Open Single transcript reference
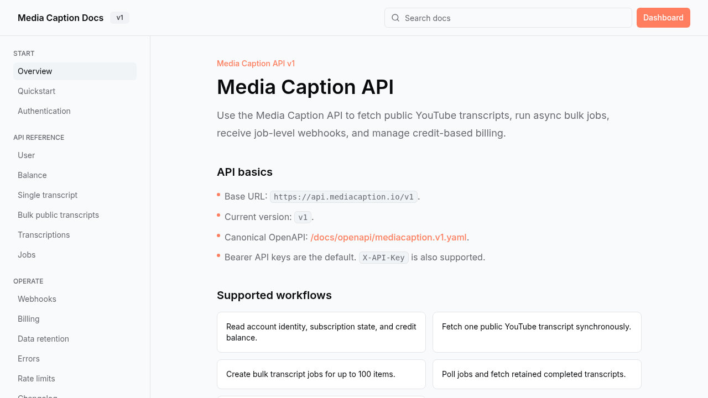708x398 pixels. [75, 195]
